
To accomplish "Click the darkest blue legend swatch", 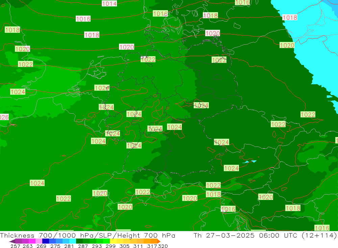I will (46, 241).
